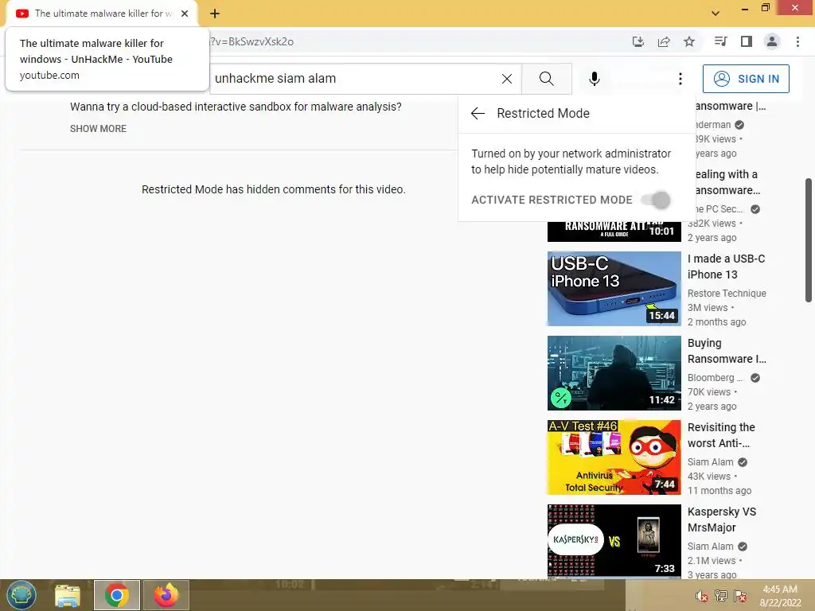Open Action Center flag tray icon

click(x=740, y=596)
